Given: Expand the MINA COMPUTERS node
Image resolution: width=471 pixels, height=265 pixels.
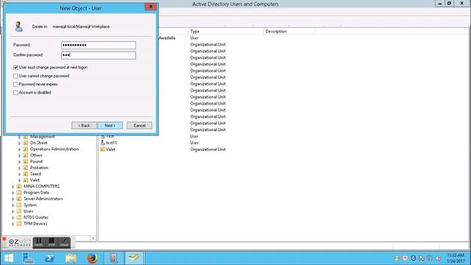Looking at the screenshot, I should point(13,186).
